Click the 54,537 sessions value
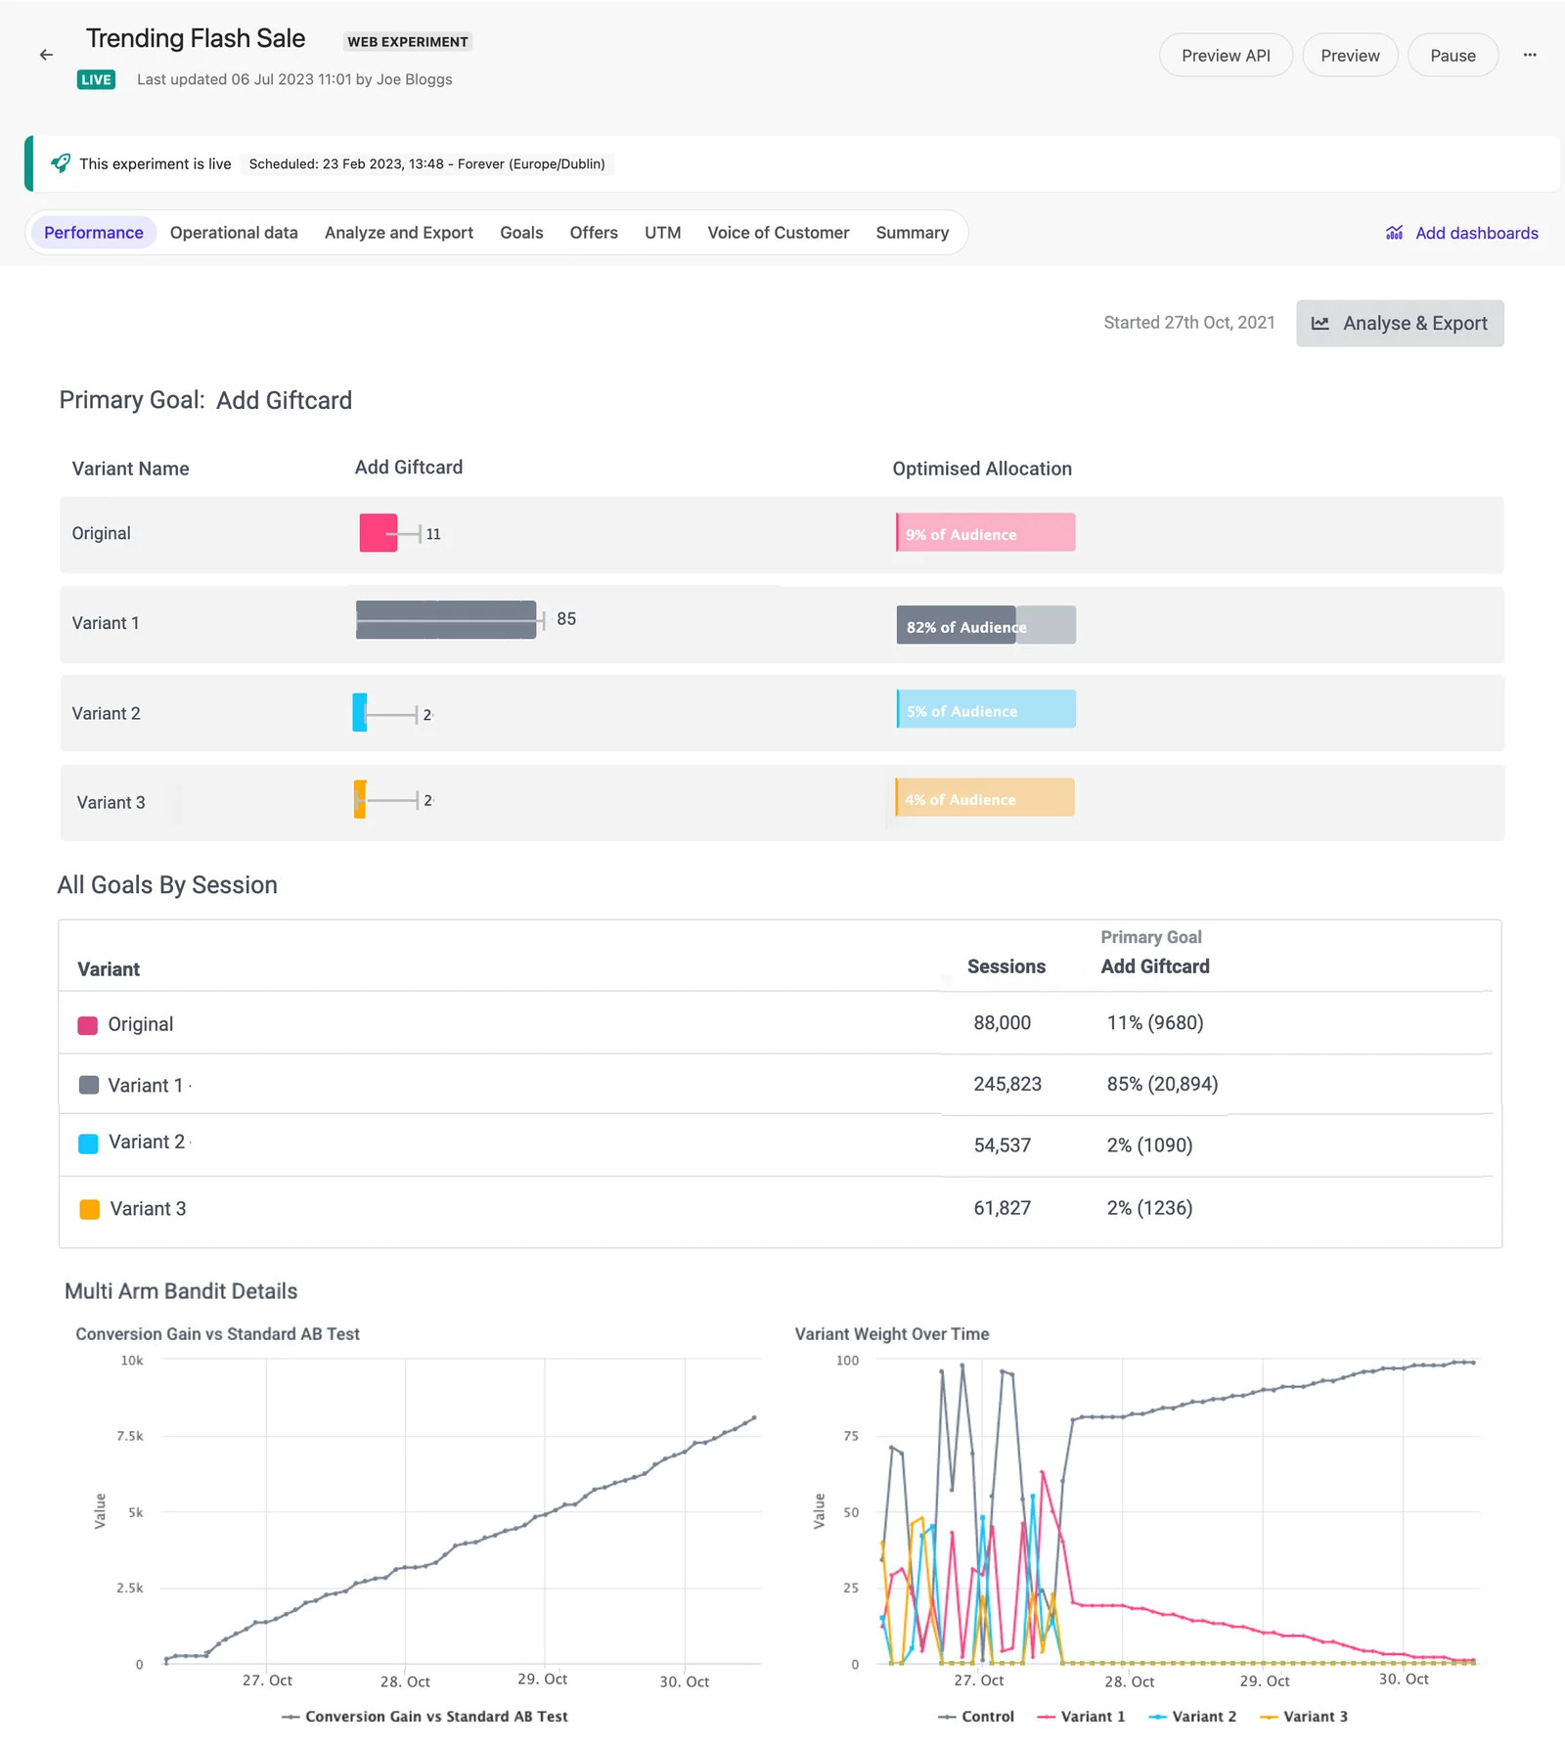1565x1746 pixels. 1002,1145
